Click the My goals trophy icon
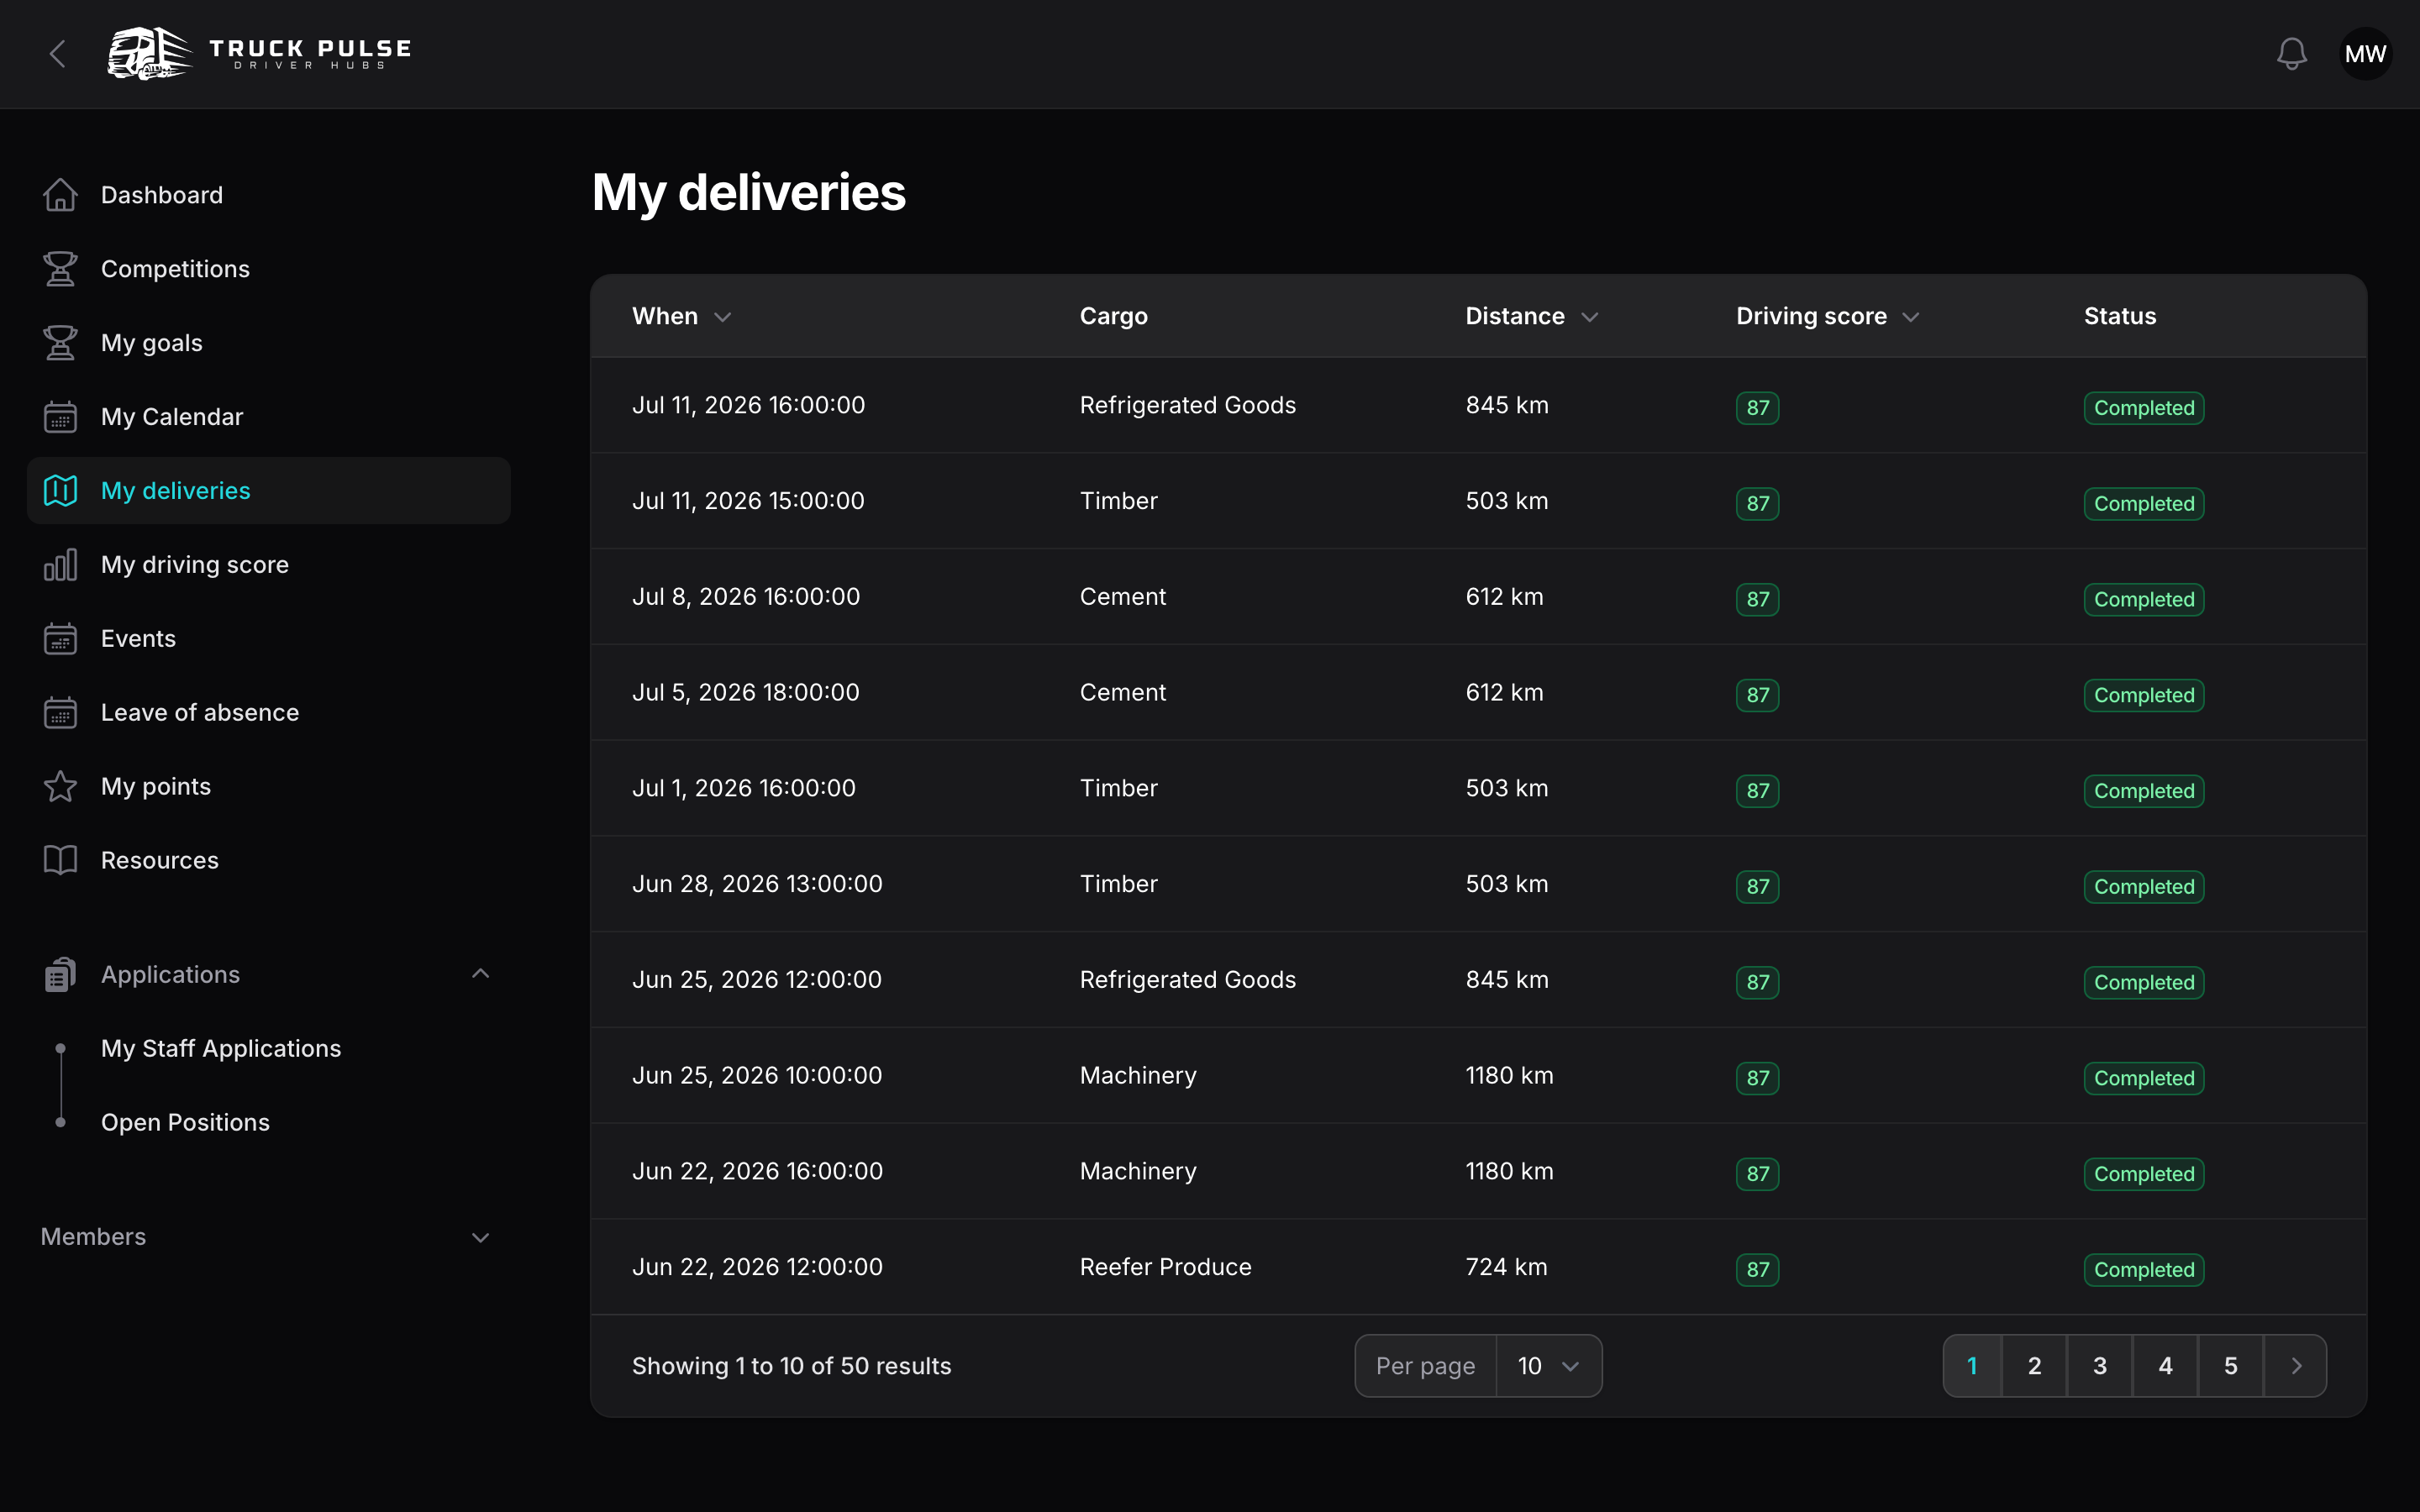Image resolution: width=2420 pixels, height=1512 pixels. pyautogui.click(x=60, y=343)
